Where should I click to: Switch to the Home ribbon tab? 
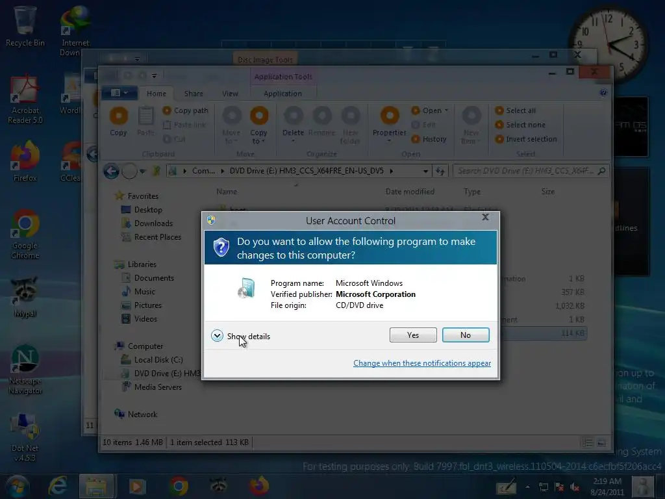pos(157,94)
